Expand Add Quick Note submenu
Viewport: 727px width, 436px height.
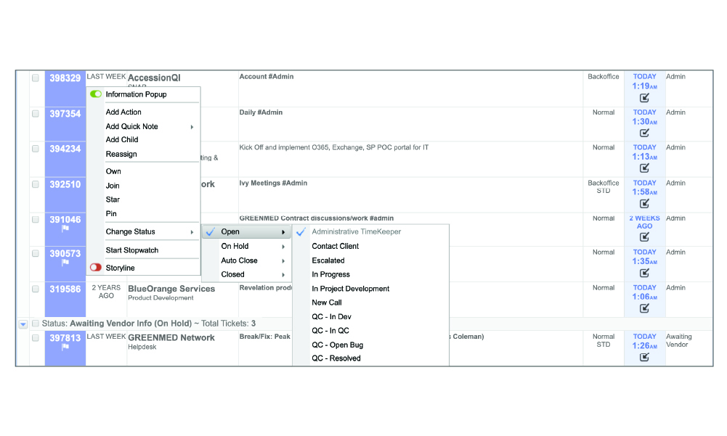click(150, 126)
